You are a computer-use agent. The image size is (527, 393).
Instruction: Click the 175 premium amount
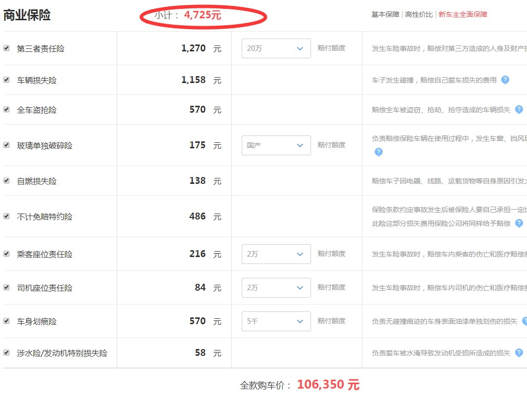(x=197, y=145)
